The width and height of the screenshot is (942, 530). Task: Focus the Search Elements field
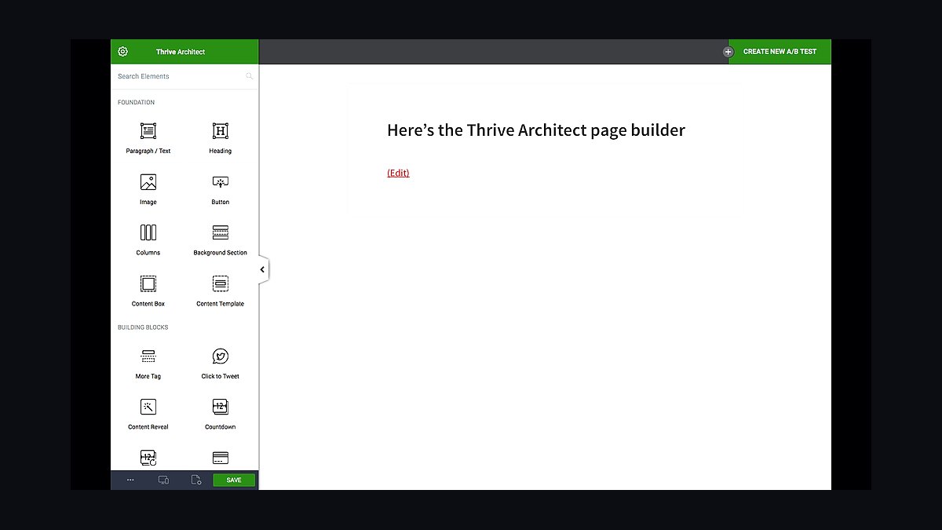point(184,76)
